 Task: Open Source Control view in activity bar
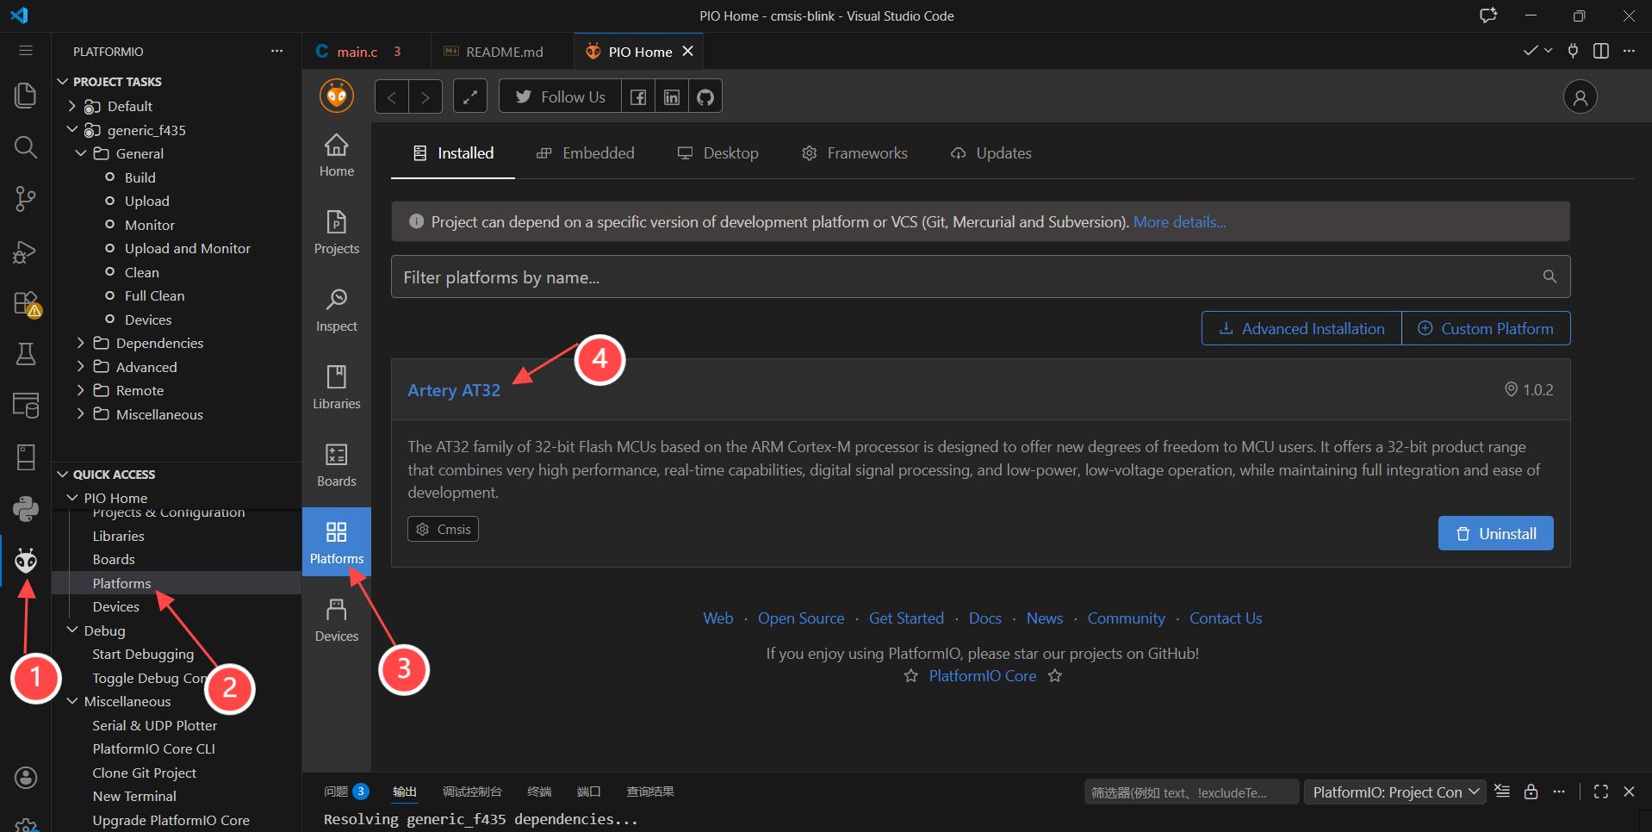(x=26, y=199)
